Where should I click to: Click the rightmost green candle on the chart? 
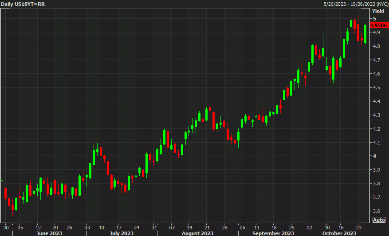click(x=365, y=35)
